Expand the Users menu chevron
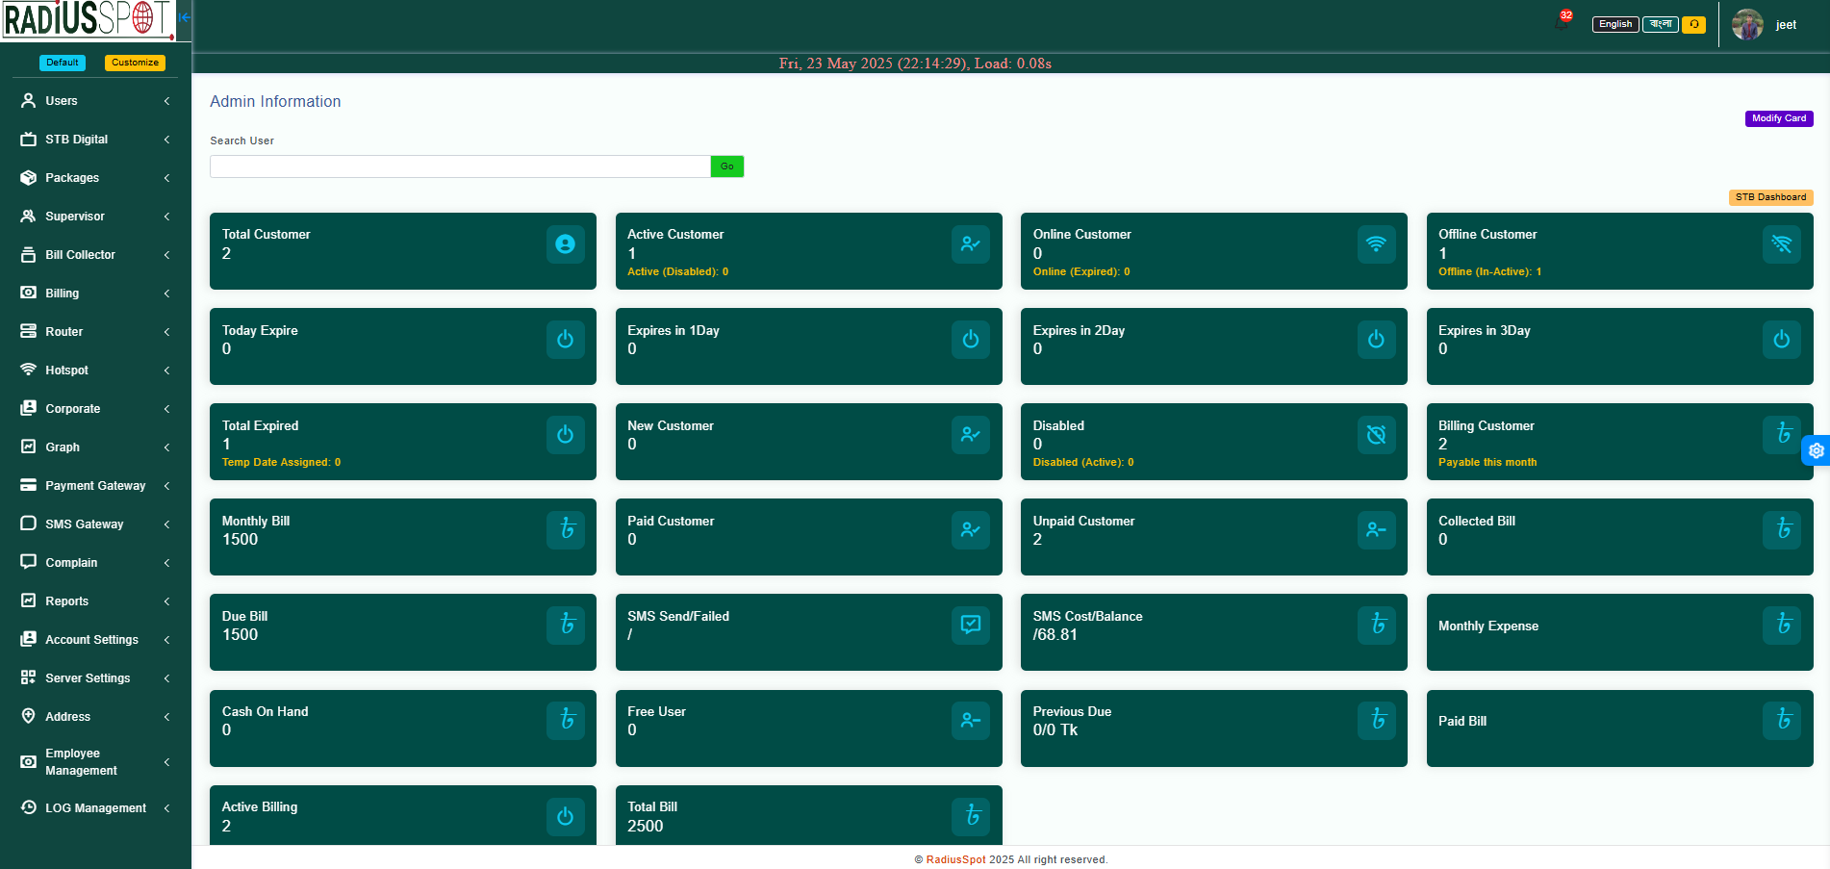The height and width of the screenshot is (869, 1830). [166, 101]
